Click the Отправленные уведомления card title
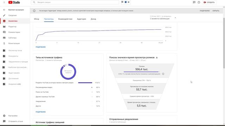This screenshot has width=225, height=126. (124, 119)
